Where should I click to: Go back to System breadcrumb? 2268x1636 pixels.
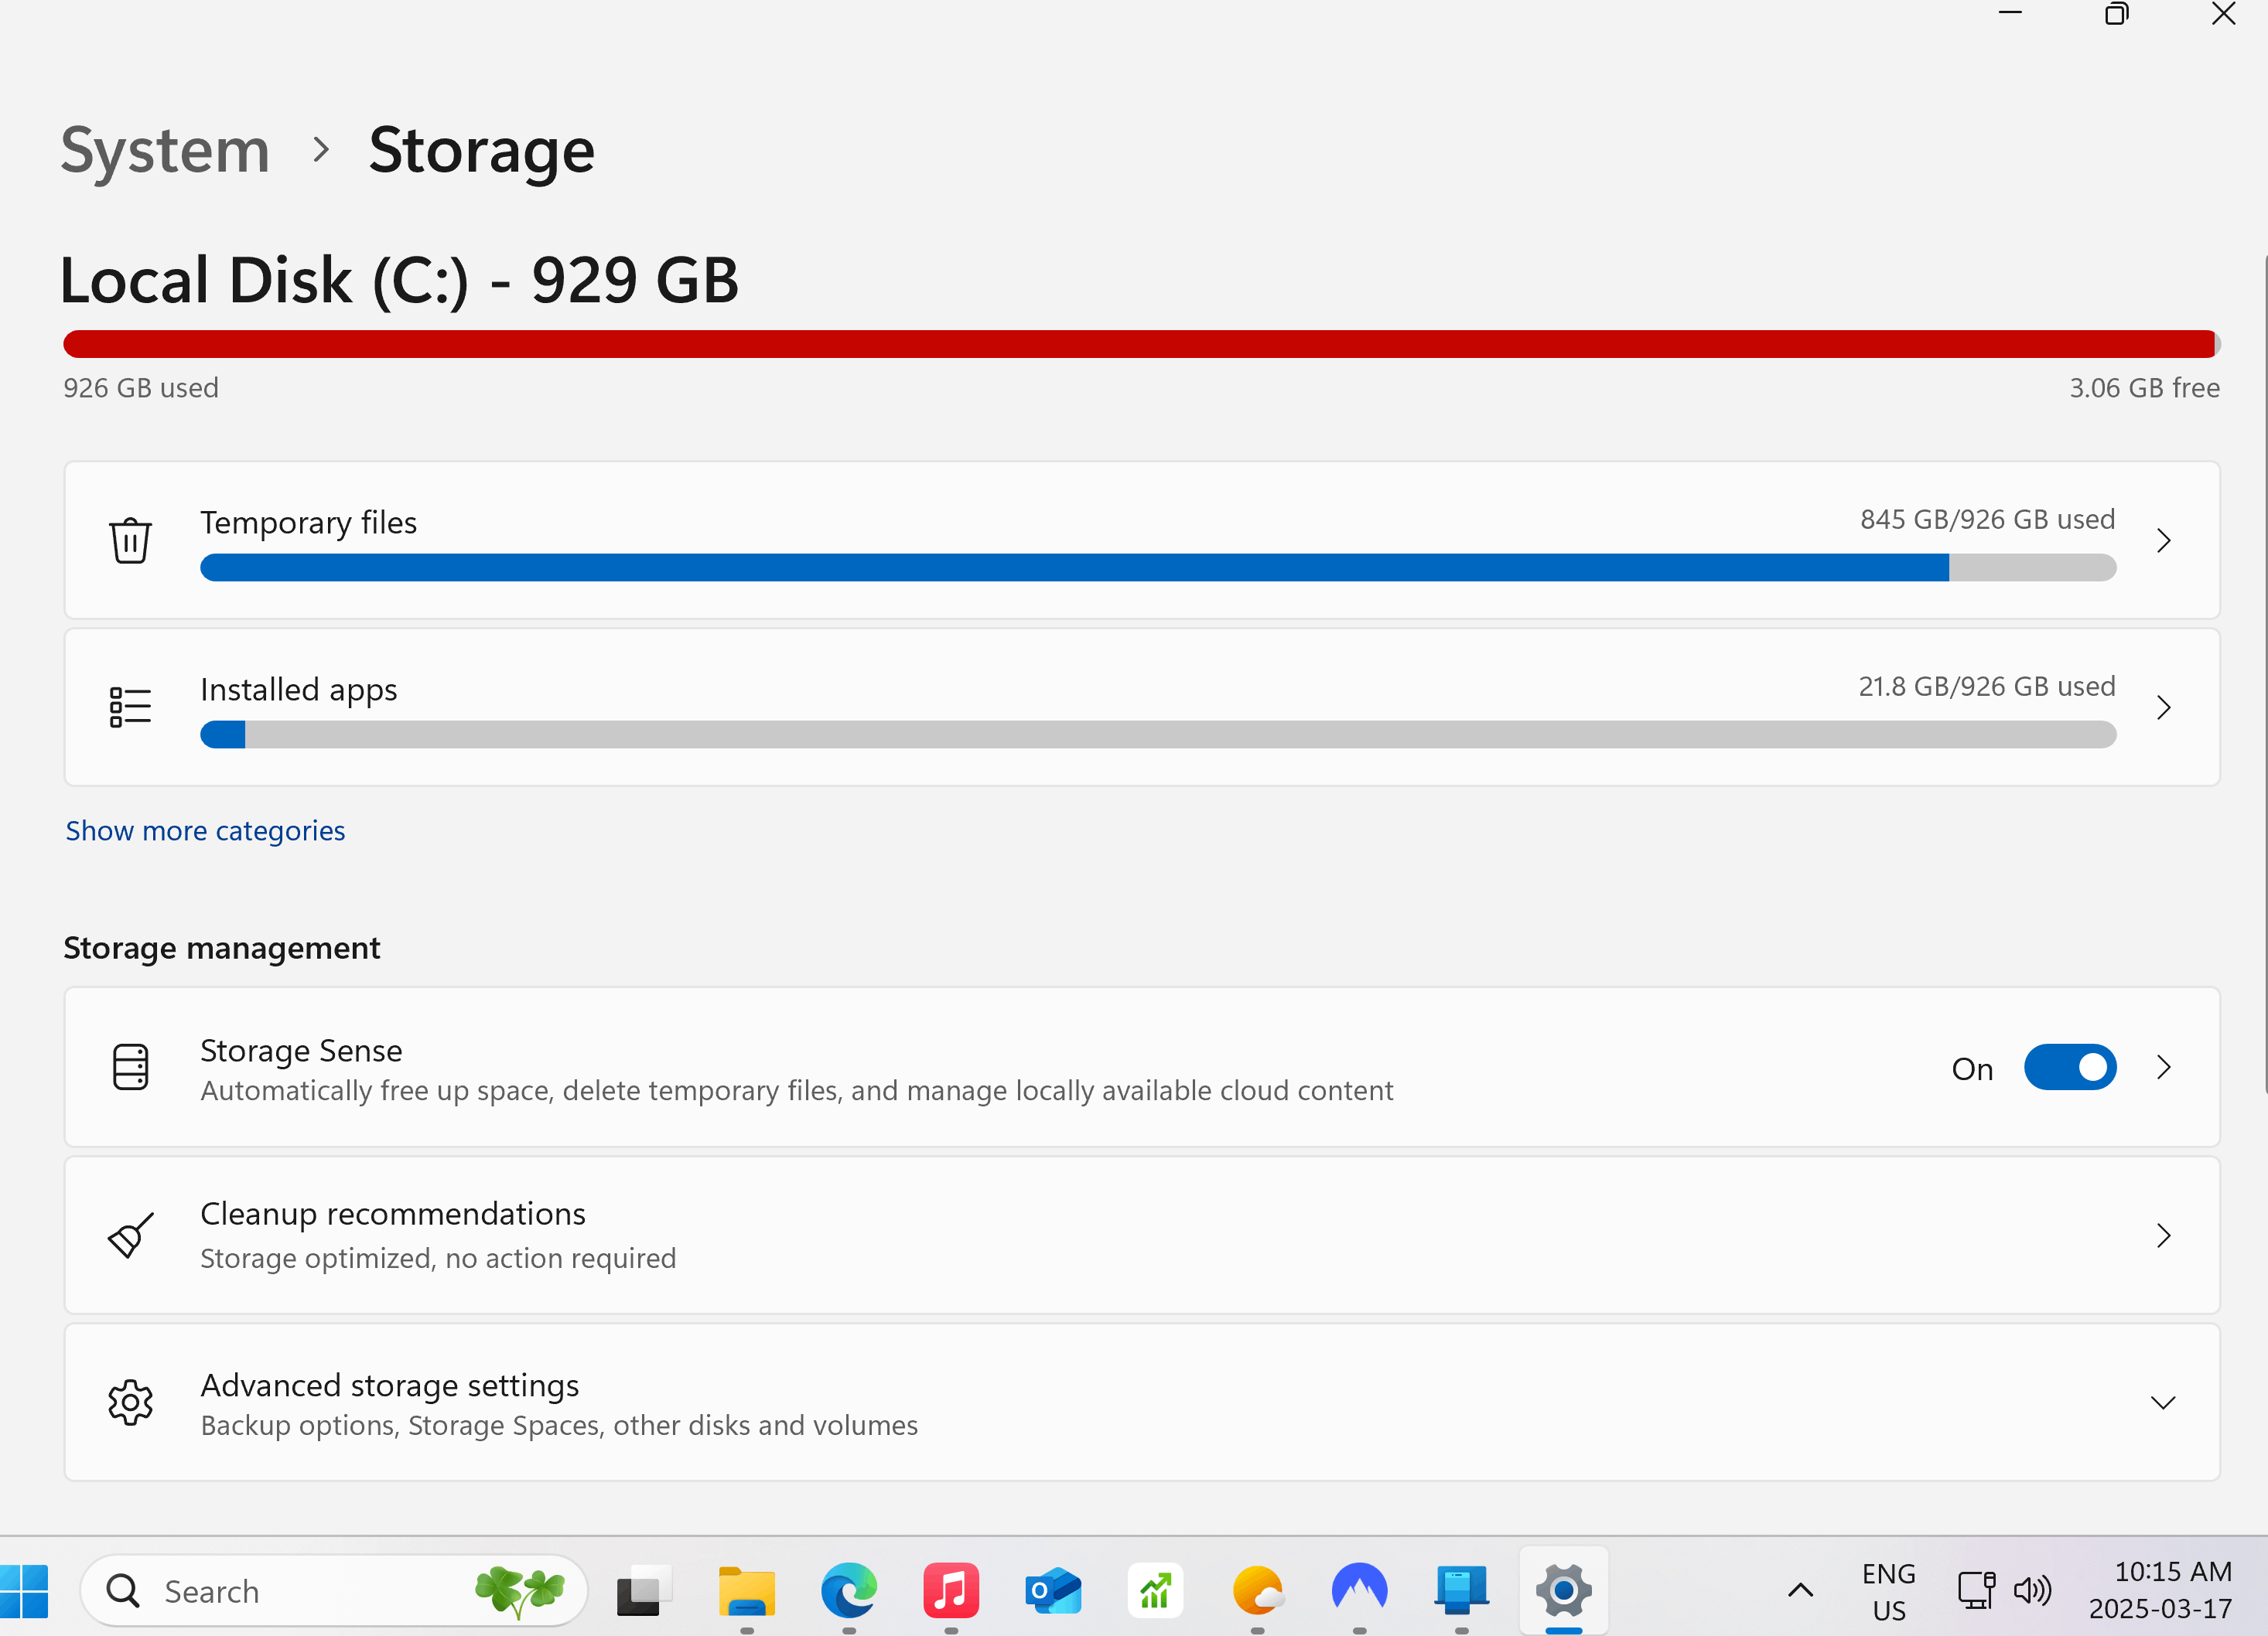pyautogui.click(x=165, y=151)
